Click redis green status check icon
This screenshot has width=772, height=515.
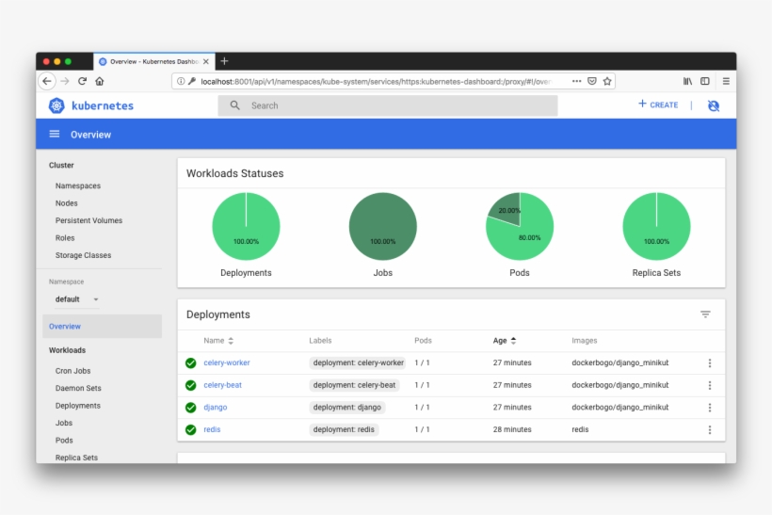click(x=190, y=429)
